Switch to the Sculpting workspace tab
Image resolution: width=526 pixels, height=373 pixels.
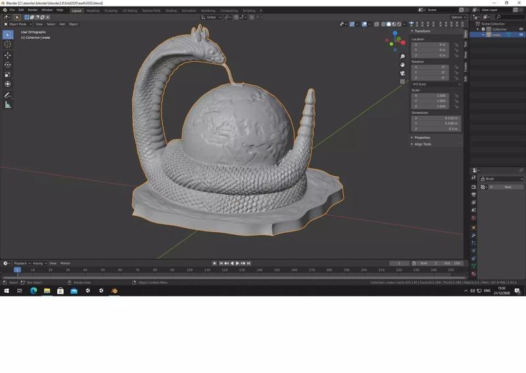point(110,11)
